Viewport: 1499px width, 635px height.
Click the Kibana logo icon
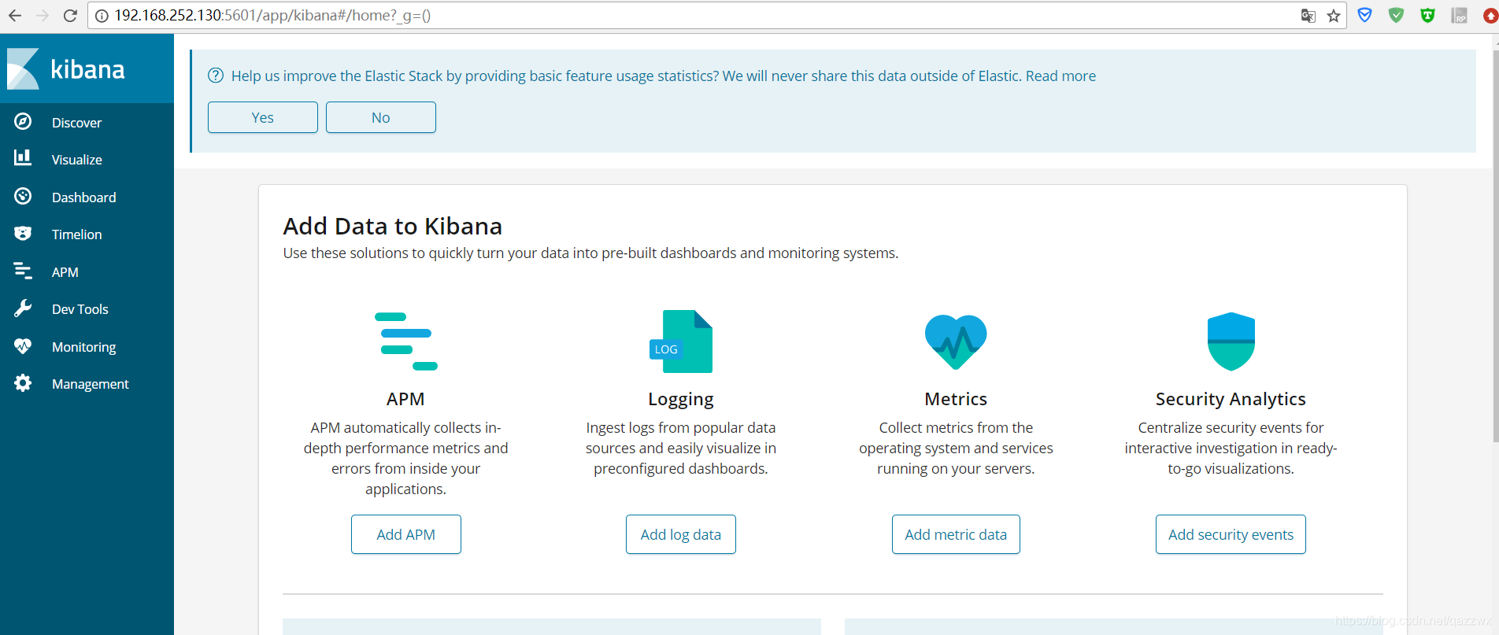(23, 68)
